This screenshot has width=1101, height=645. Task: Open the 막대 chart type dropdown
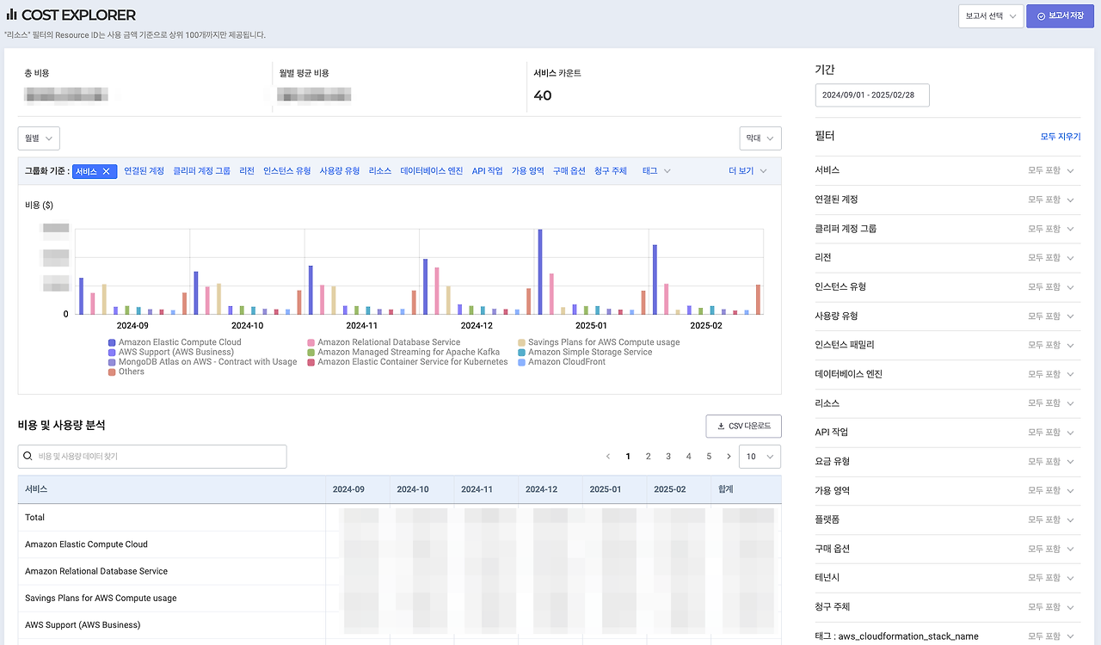[760, 138]
